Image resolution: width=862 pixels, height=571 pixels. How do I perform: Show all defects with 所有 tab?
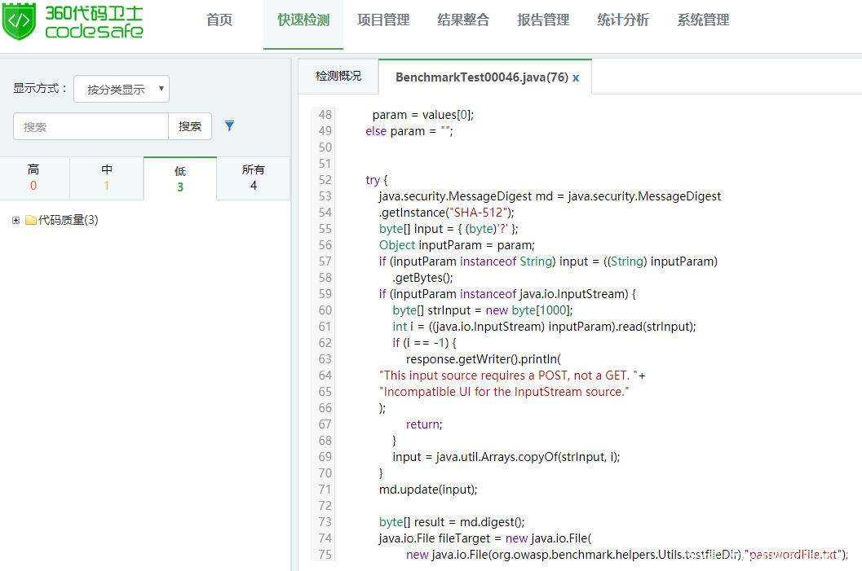254,178
